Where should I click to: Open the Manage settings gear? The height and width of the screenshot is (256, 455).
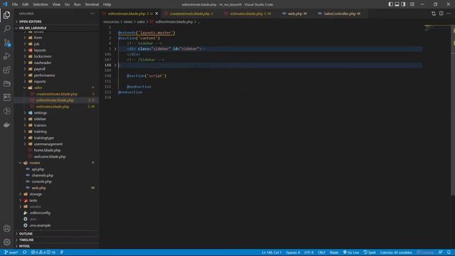coord(6,242)
